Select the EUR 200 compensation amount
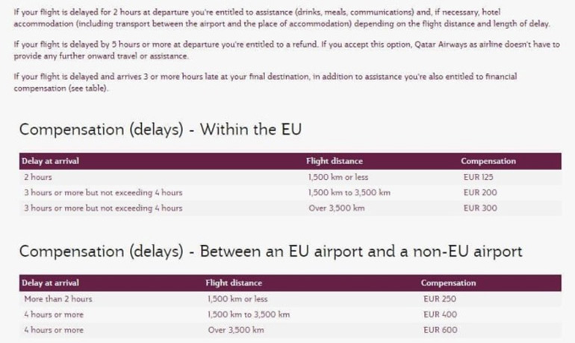 pyautogui.click(x=479, y=192)
